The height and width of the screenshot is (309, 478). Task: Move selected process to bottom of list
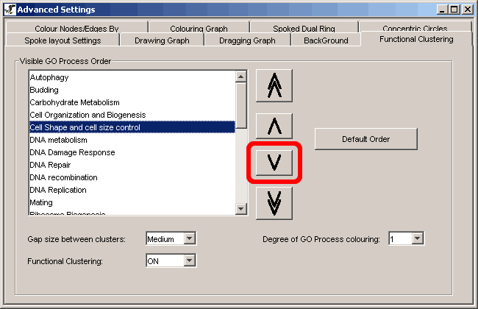click(274, 203)
